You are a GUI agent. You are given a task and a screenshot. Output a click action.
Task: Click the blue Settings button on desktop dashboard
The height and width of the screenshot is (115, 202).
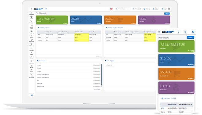tap(167, 13)
